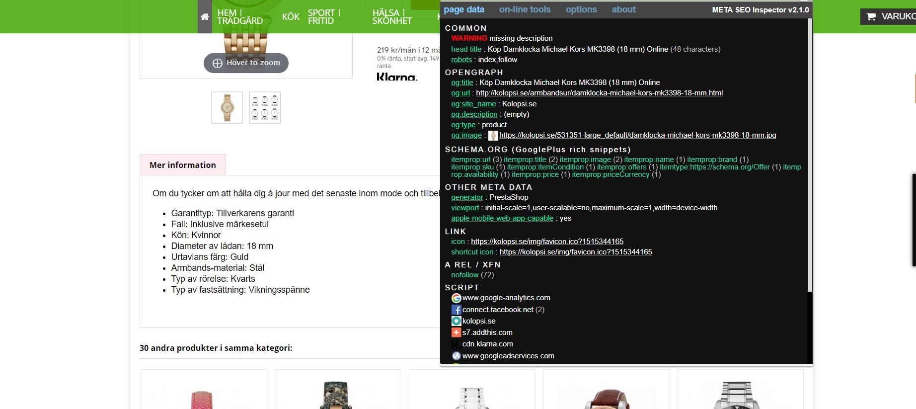Click the Facebook connect script icon
The height and width of the screenshot is (409, 916).
tap(456, 310)
